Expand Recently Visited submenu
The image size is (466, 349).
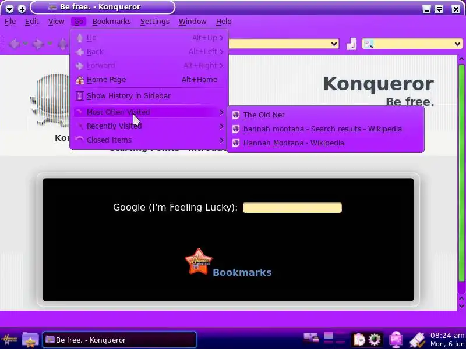(x=149, y=126)
